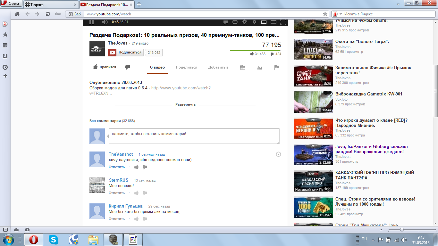The height and width of the screenshot is (246, 438).
Task: Reload the page
Action: coord(48,14)
